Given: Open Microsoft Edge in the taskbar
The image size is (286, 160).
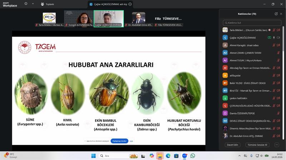Looking at the screenshot, I should (x=168, y=156).
